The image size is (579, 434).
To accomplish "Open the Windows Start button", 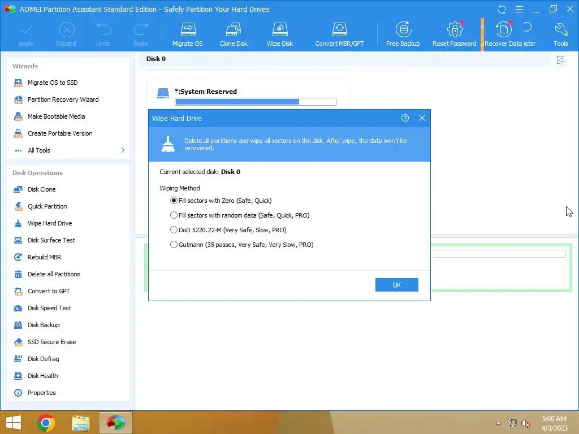I will pos(14,423).
